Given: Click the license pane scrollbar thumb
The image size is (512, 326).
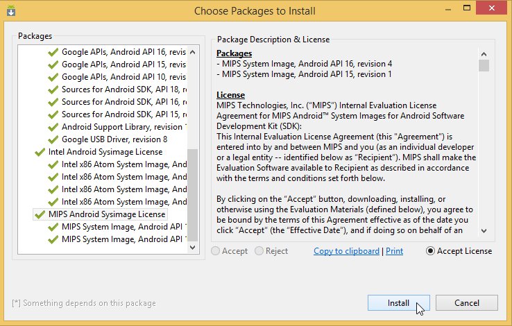Looking at the screenshot, I should tap(484, 66).
